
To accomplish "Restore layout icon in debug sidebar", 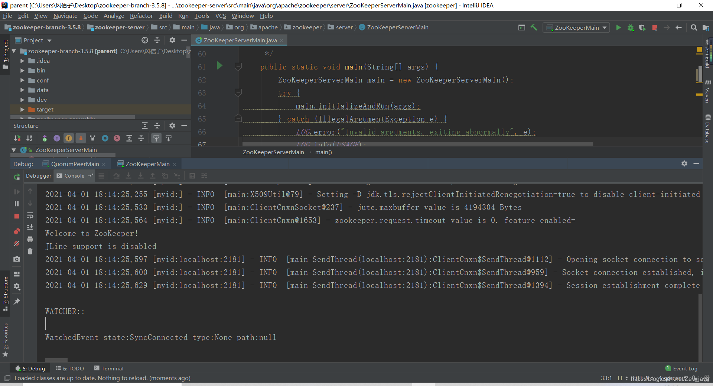I will (x=17, y=274).
